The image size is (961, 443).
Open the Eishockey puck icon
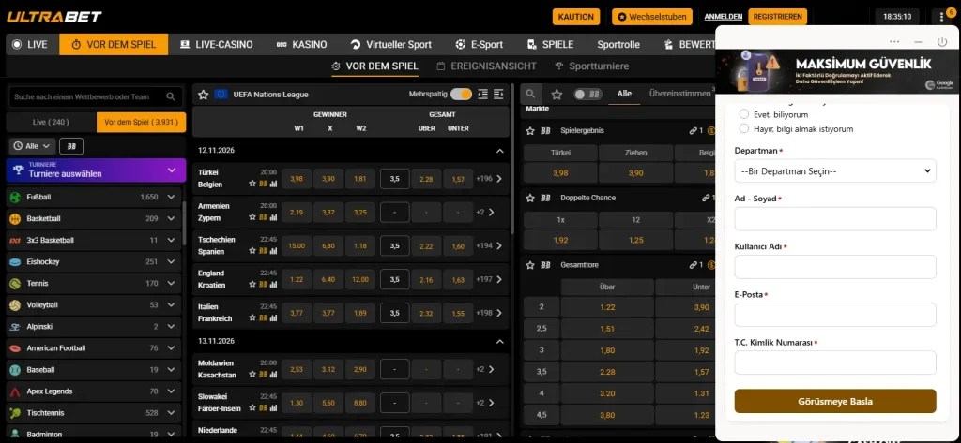pyautogui.click(x=15, y=262)
